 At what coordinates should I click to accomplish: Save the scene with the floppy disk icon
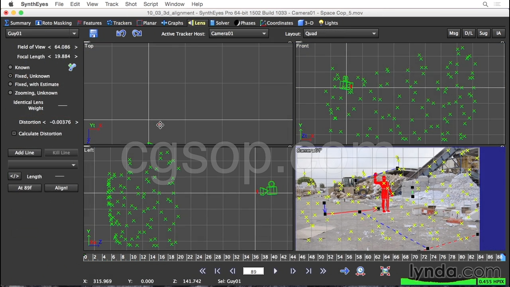click(x=93, y=33)
